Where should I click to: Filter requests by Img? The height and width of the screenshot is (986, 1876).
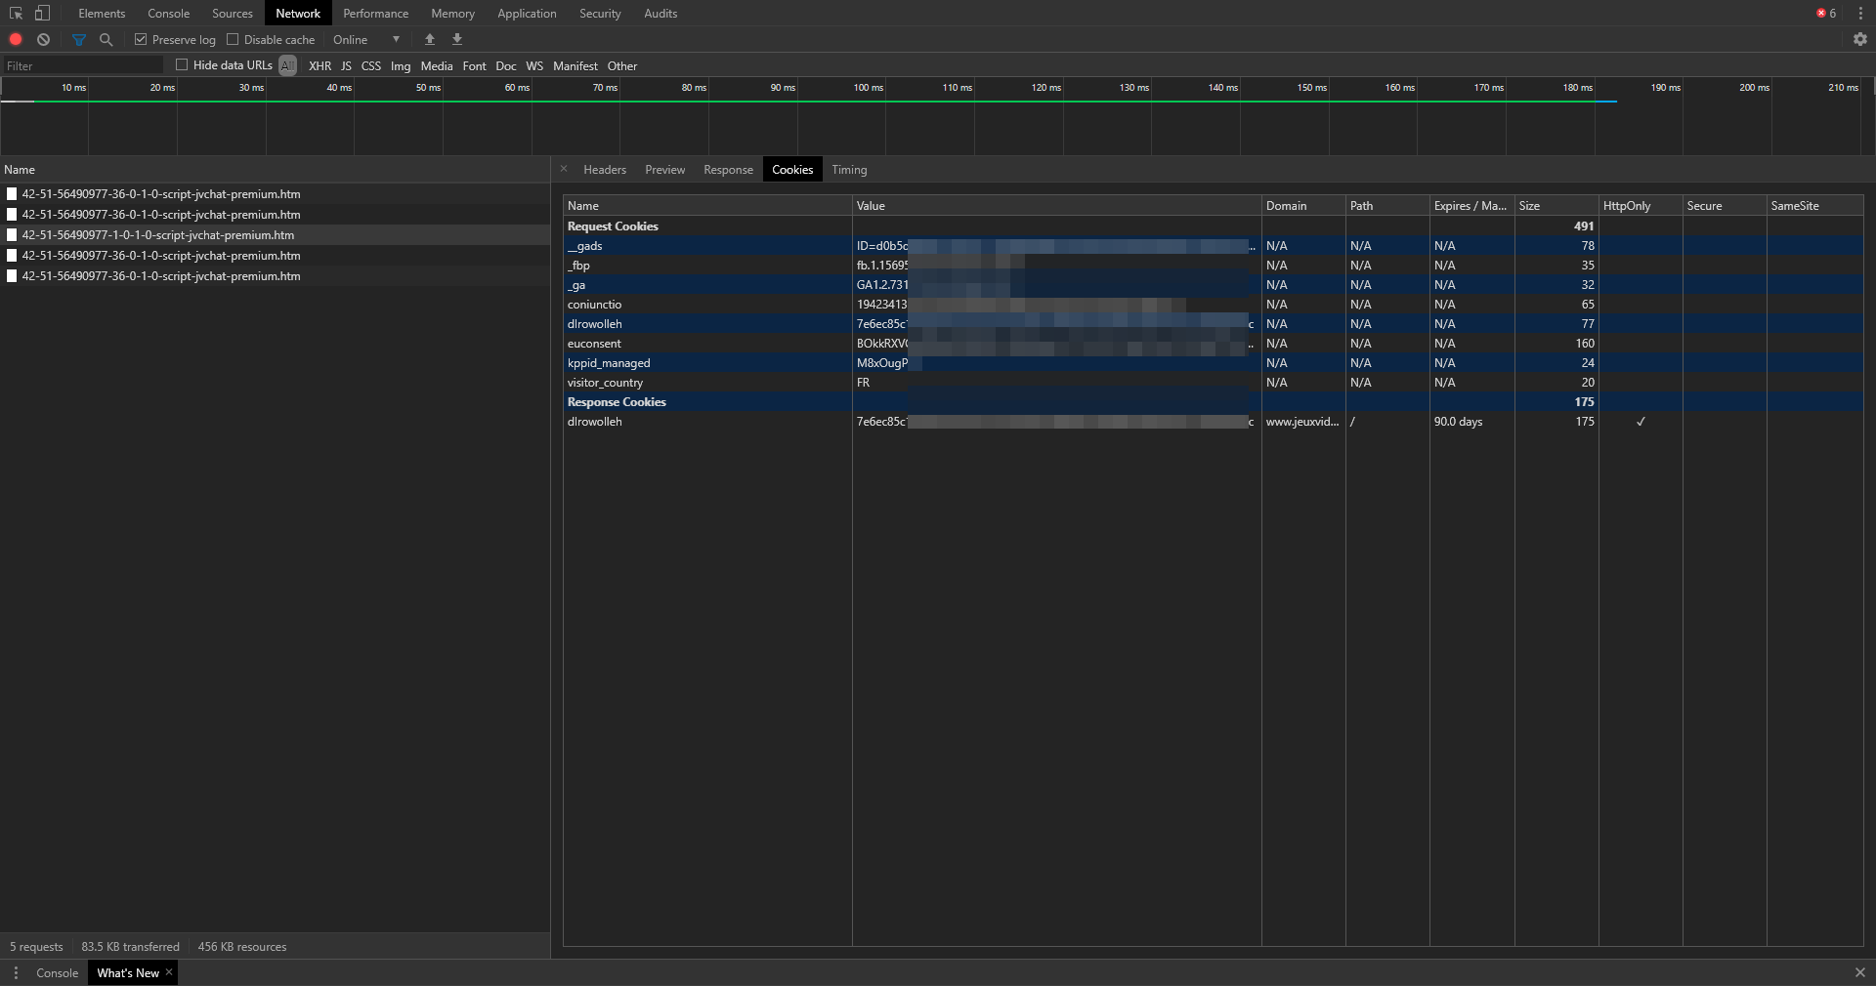pyautogui.click(x=401, y=66)
